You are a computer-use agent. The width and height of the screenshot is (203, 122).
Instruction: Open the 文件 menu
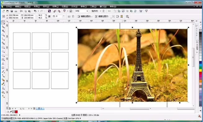(x=9, y=7)
